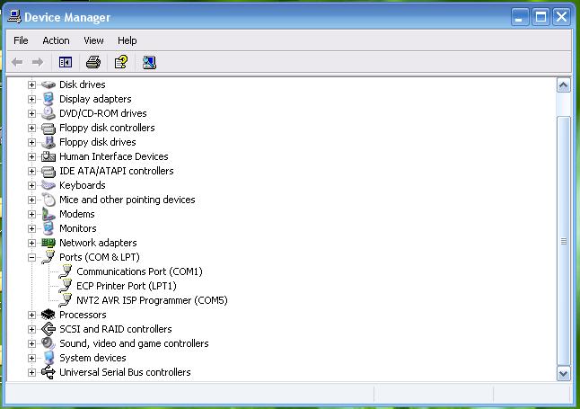Click the Modems category icon

coord(48,214)
